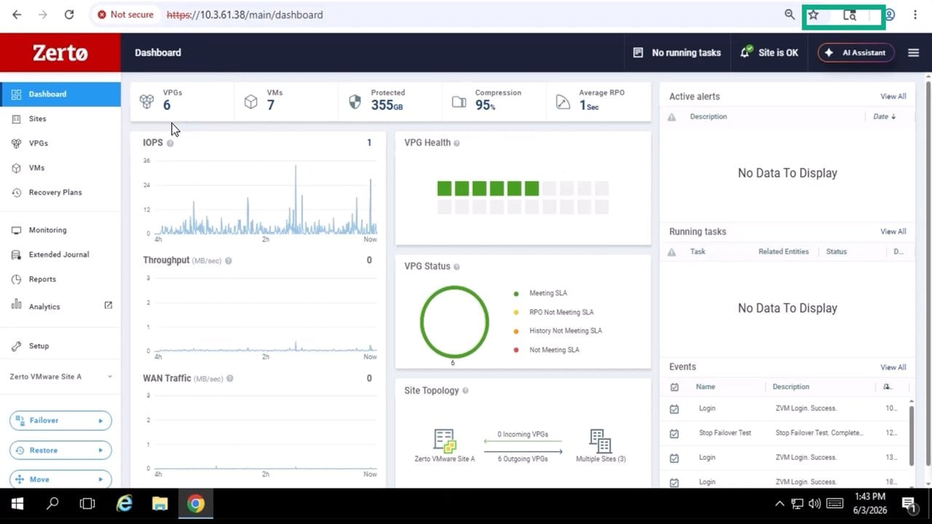Click Multiple Sites (3) topology icon
Image resolution: width=932 pixels, height=524 pixels.
coord(600,440)
